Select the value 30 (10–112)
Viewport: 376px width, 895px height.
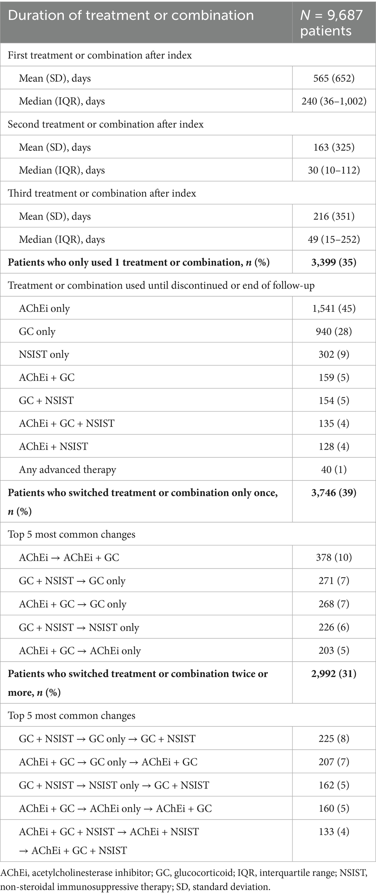tap(334, 170)
